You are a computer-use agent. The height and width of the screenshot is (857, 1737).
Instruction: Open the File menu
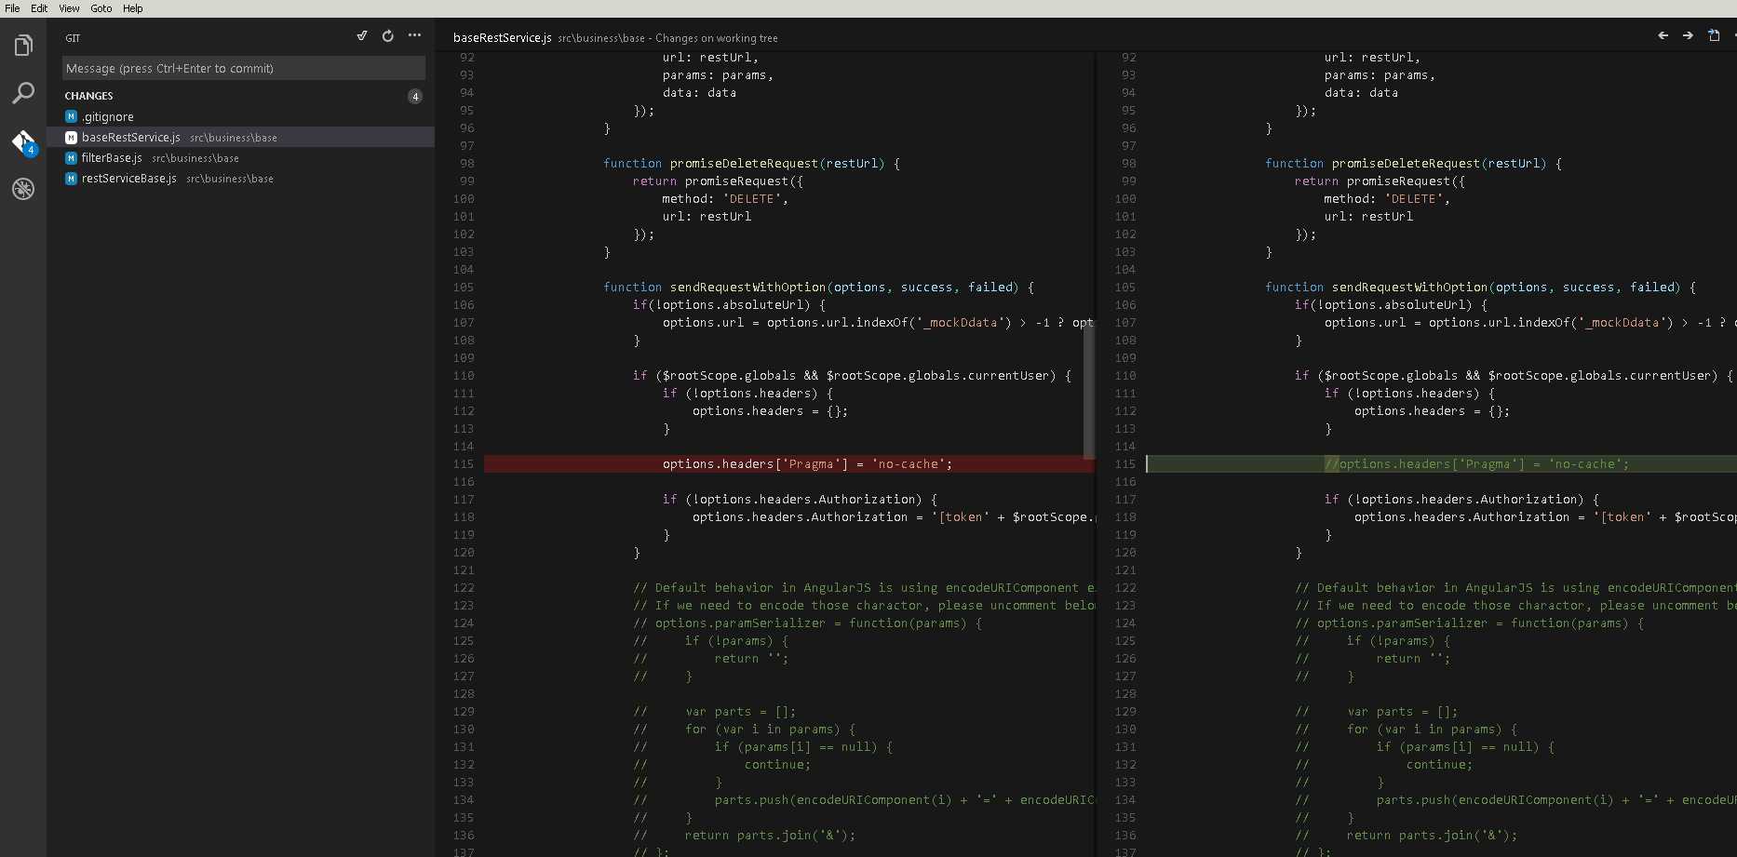[x=12, y=8]
